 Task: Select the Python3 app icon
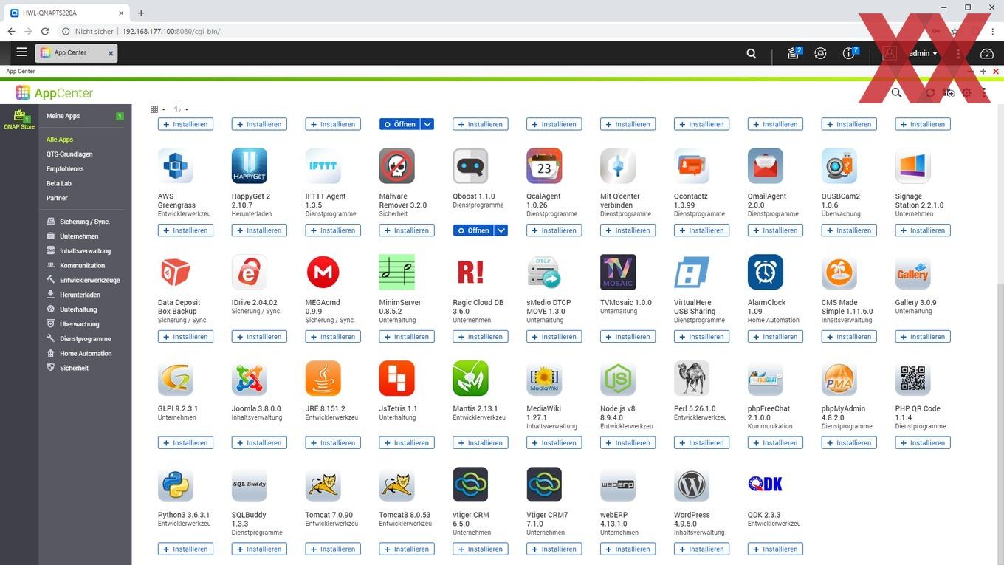click(x=176, y=484)
